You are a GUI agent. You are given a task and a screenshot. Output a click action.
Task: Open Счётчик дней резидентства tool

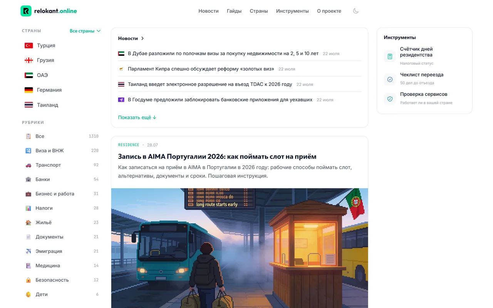(x=416, y=52)
